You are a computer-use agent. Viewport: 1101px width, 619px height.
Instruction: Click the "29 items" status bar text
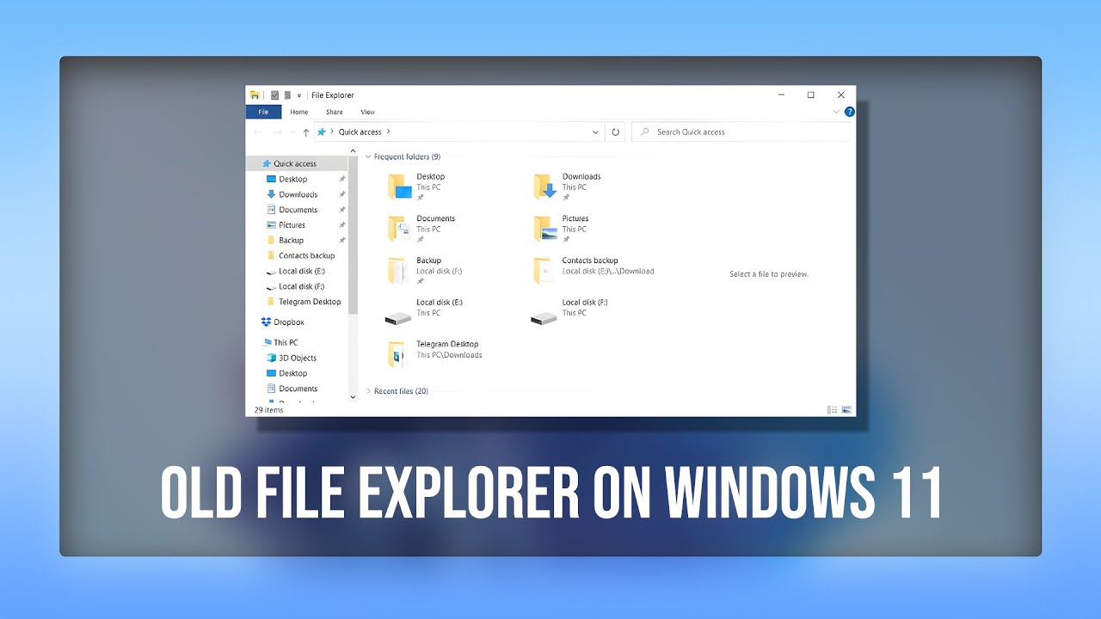[x=268, y=410]
